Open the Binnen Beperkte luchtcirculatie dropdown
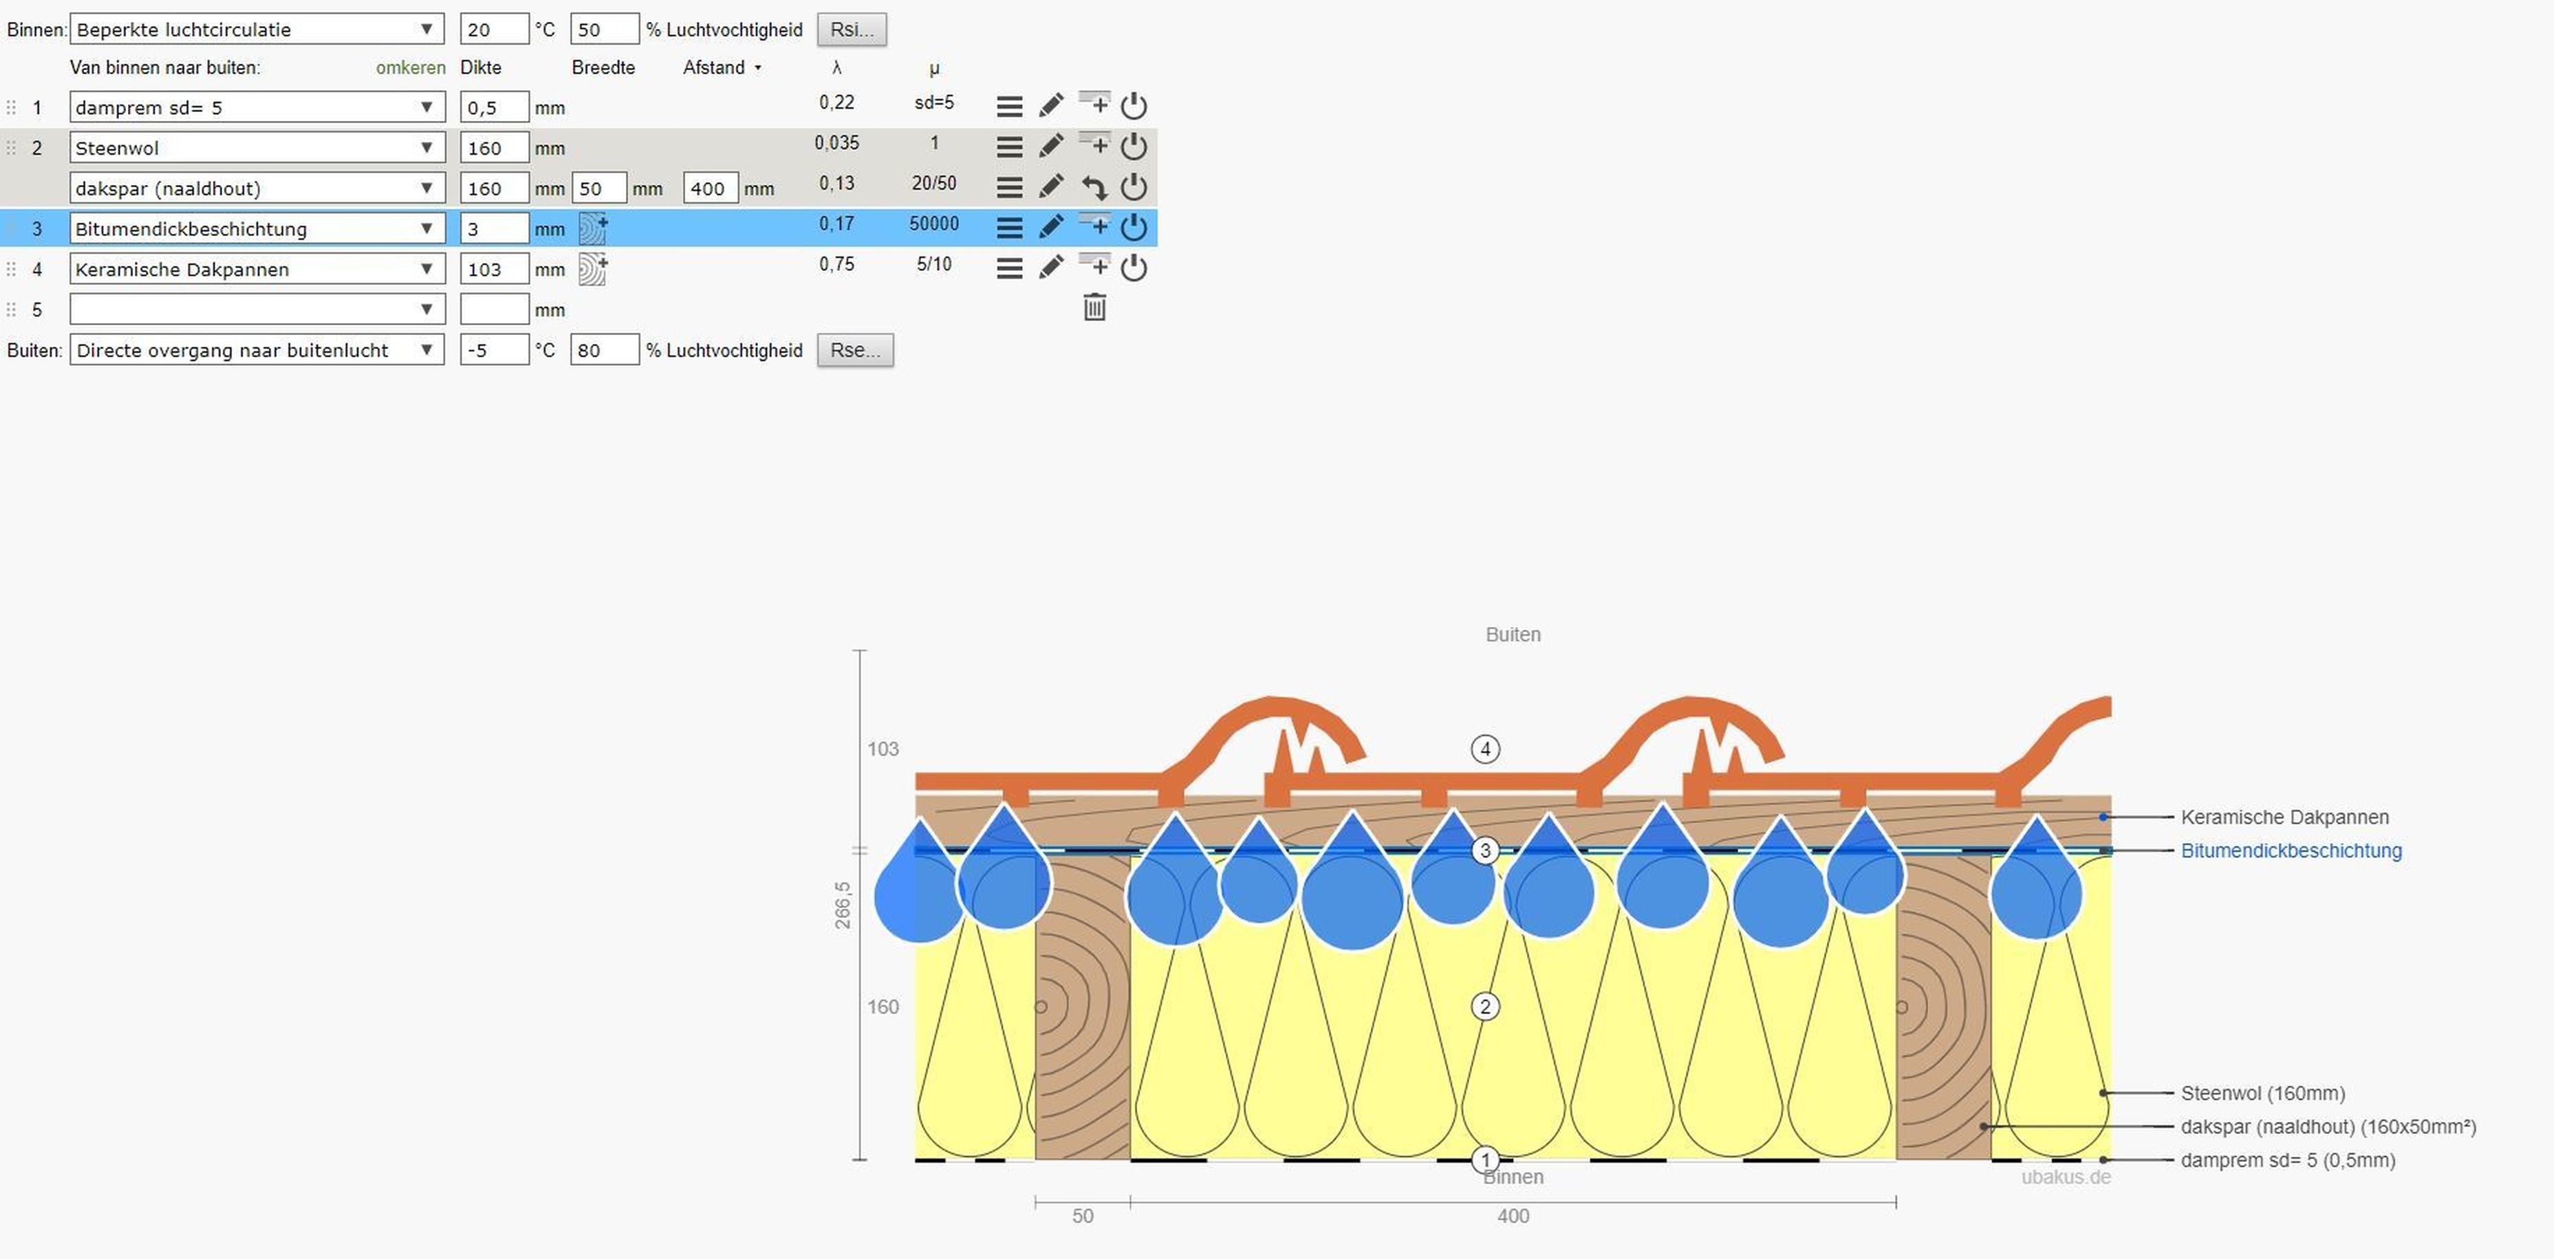This screenshot has width=2554, height=1259. [x=257, y=30]
